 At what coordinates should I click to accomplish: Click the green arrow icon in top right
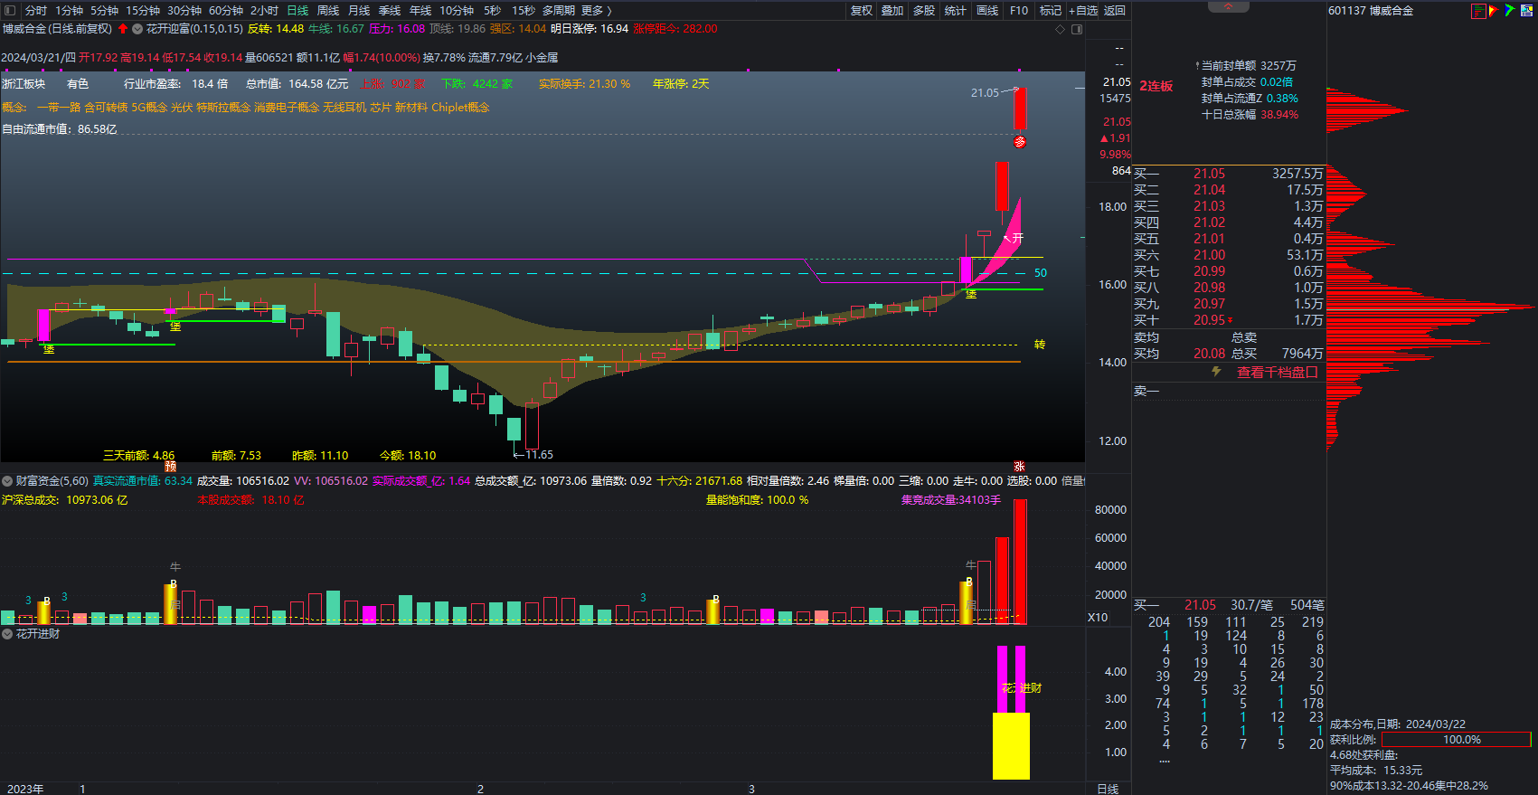[1509, 11]
